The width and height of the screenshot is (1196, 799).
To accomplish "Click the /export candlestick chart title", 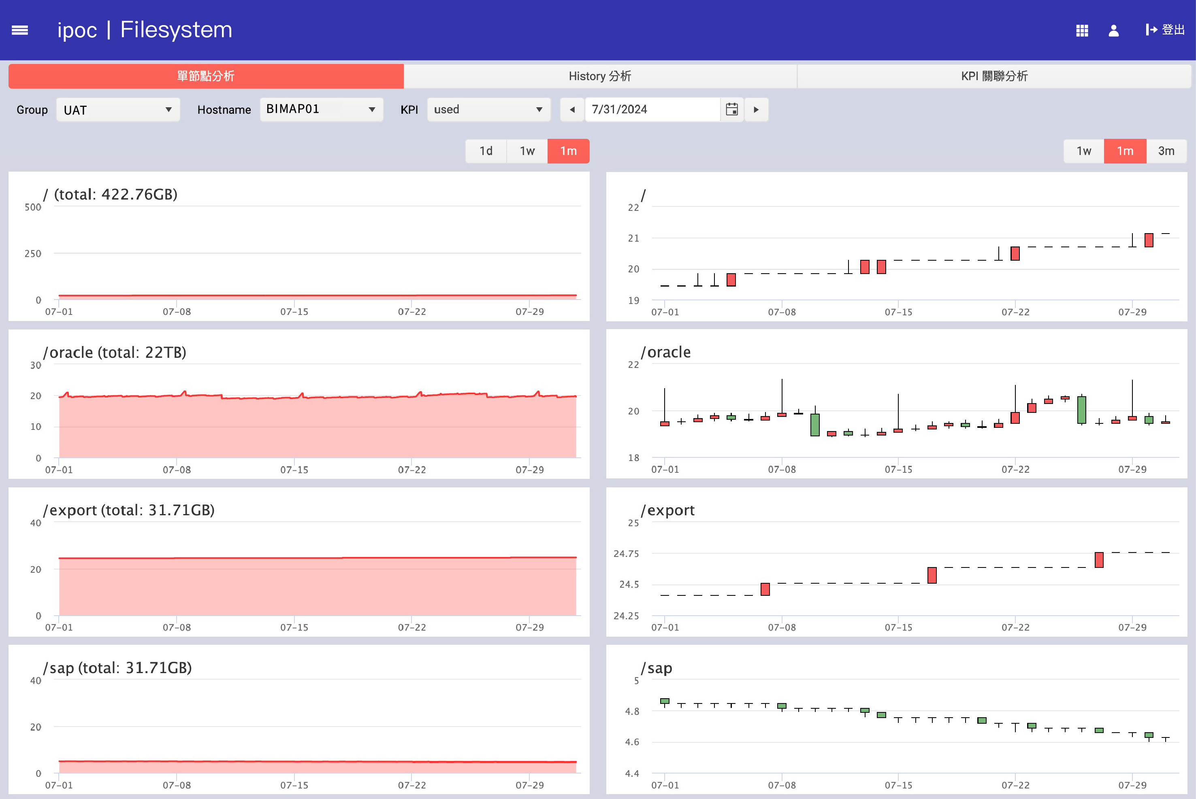I will click(x=668, y=510).
